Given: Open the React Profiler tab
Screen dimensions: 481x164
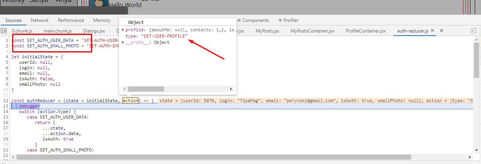Looking at the screenshot, I should pos(288,20).
